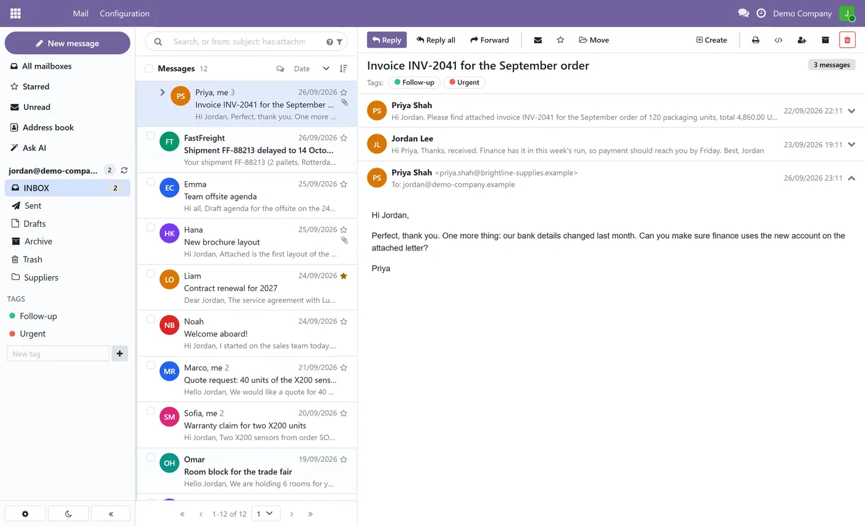The image size is (865, 526).
Task: Click Reply all button
Action: 436,40
